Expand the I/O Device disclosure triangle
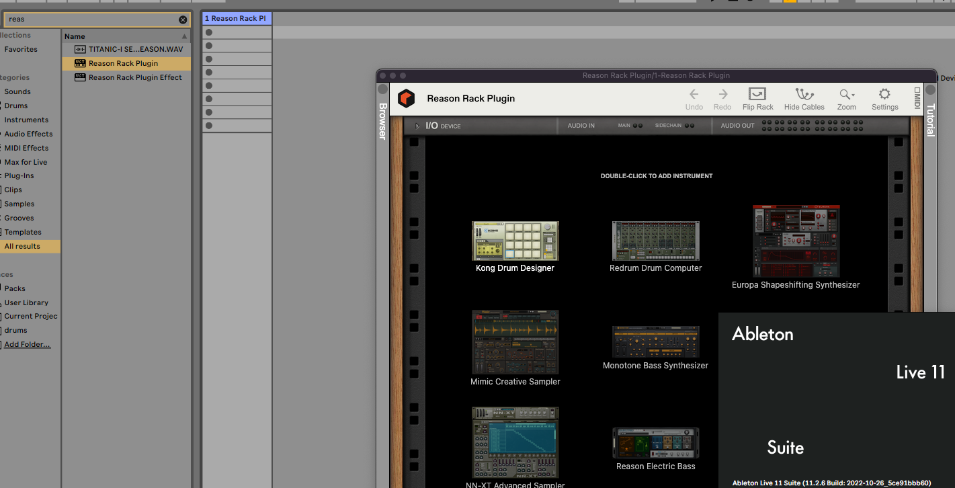The height and width of the screenshot is (488, 955). pyautogui.click(x=417, y=126)
